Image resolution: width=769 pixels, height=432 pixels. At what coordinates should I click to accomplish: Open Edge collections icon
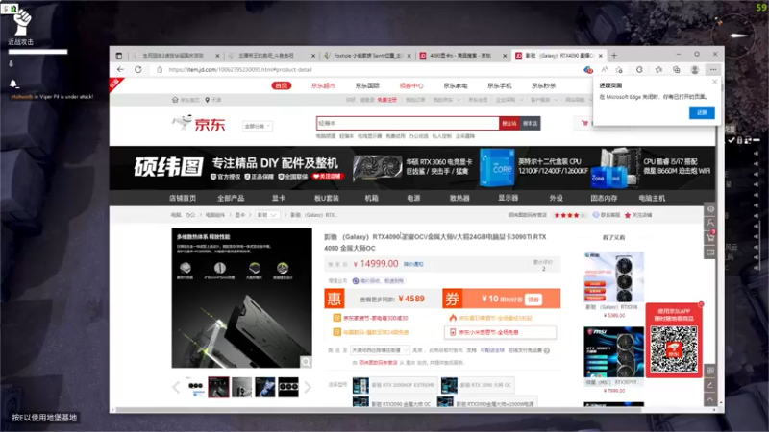(x=677, y=69)
